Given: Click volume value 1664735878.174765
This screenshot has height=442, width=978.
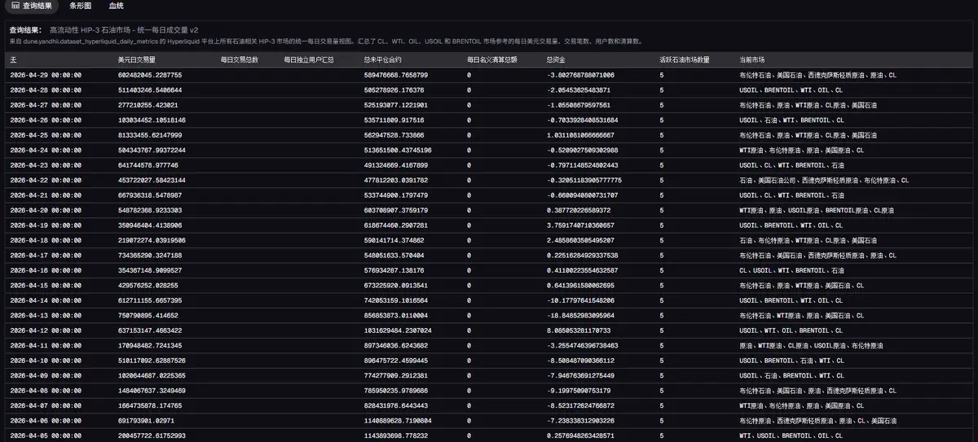Looking at the screenshot, I should point(149,405).
